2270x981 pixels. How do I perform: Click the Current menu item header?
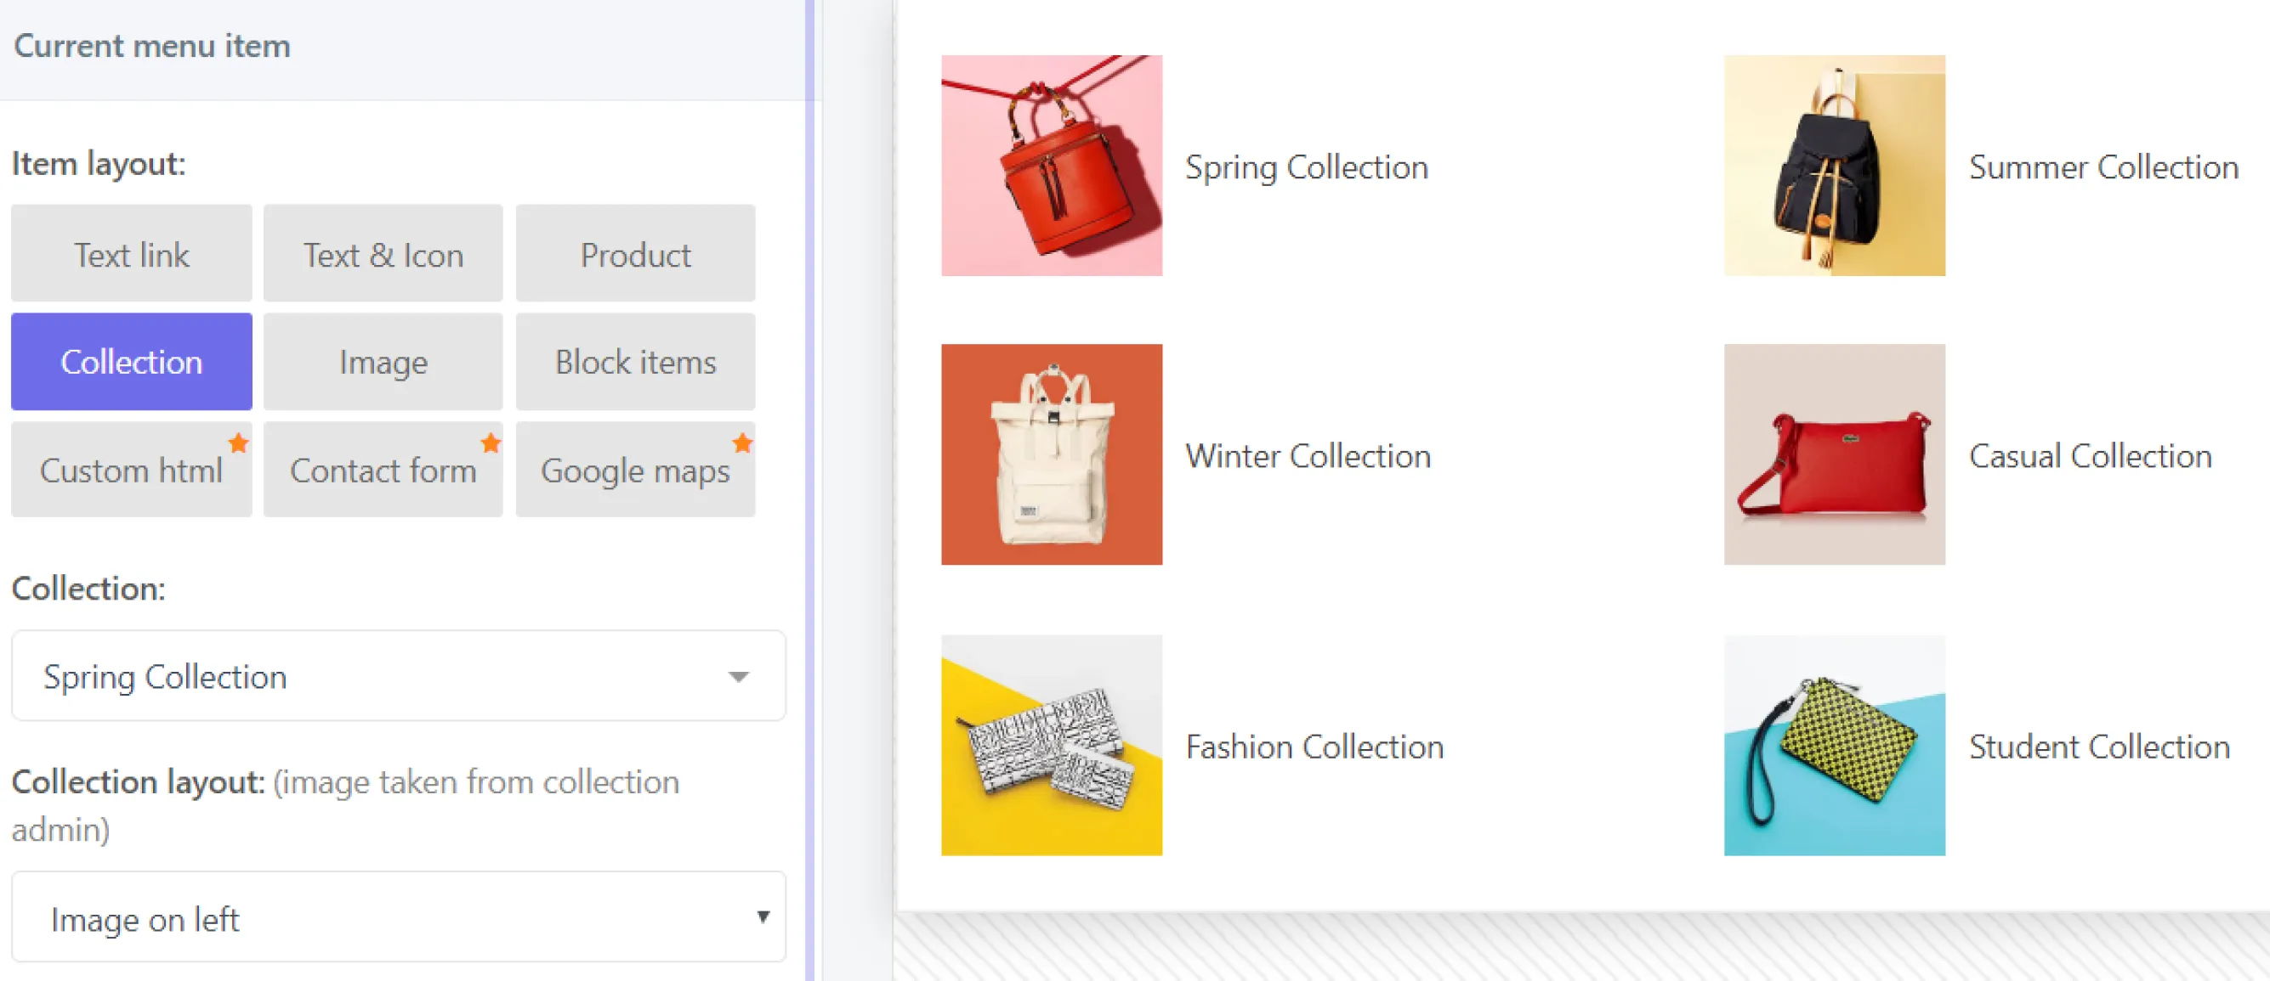click(x=151, y=46)
